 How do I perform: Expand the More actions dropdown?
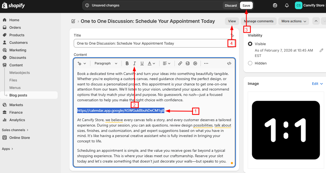pos(294,21)
